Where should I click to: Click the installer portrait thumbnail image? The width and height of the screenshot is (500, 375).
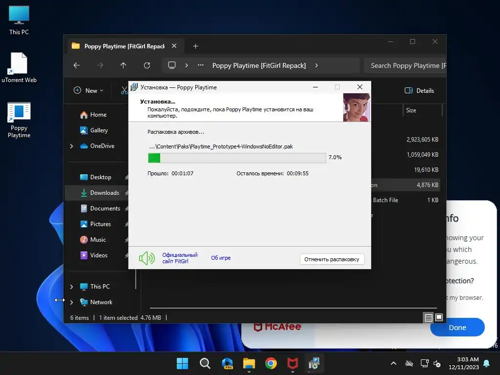point(356,107)
